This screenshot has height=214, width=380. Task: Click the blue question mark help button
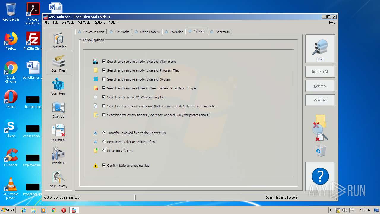(x=320, y=176)
